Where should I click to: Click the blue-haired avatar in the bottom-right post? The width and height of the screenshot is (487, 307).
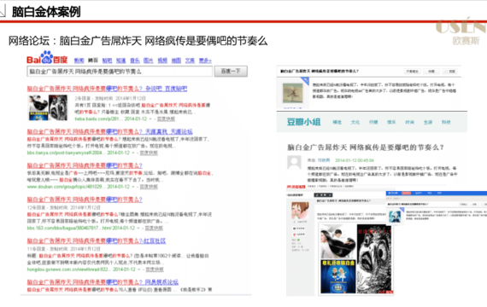pyautogui.click(x=395, y=217)
